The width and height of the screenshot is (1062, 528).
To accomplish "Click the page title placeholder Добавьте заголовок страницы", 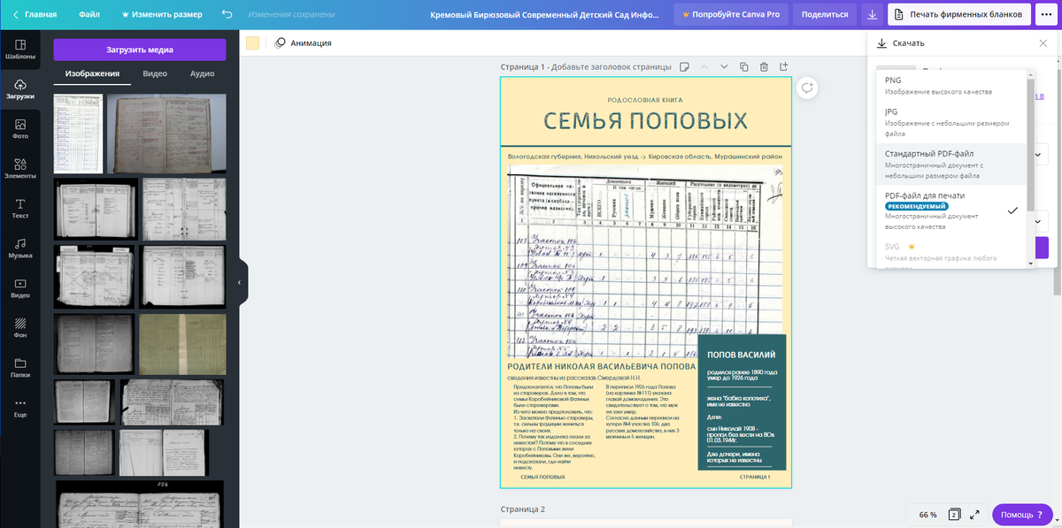I will pos(611,66).
